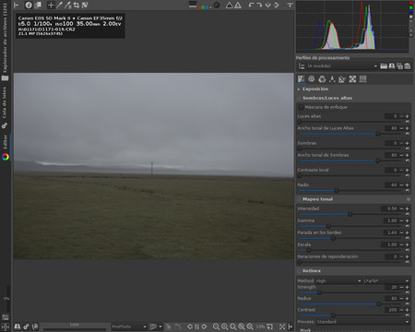Load a processing profile from file

384,66
